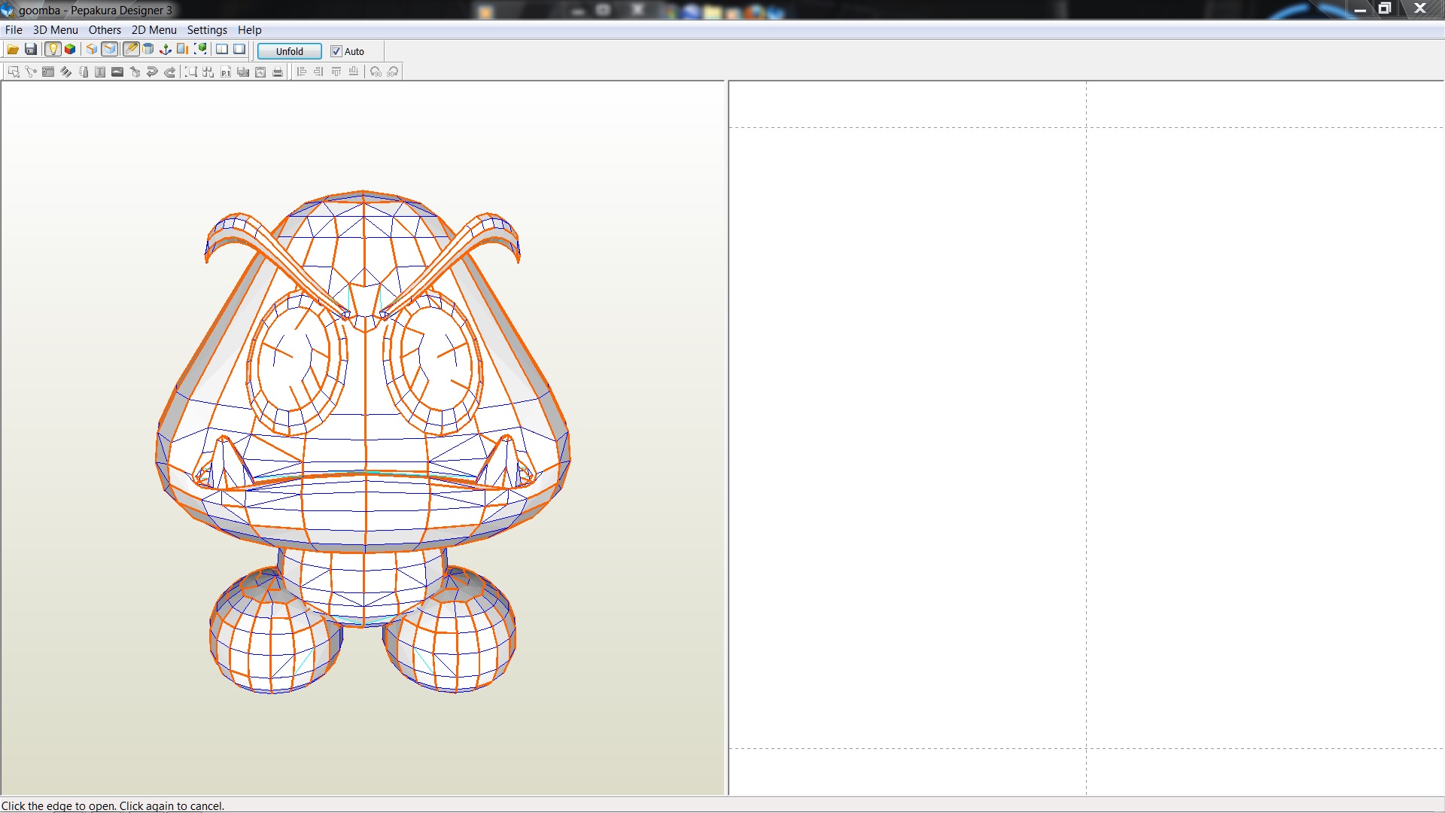Uncheck the Auto checkbox
The image size is (1445, 813).
[336, 51]
